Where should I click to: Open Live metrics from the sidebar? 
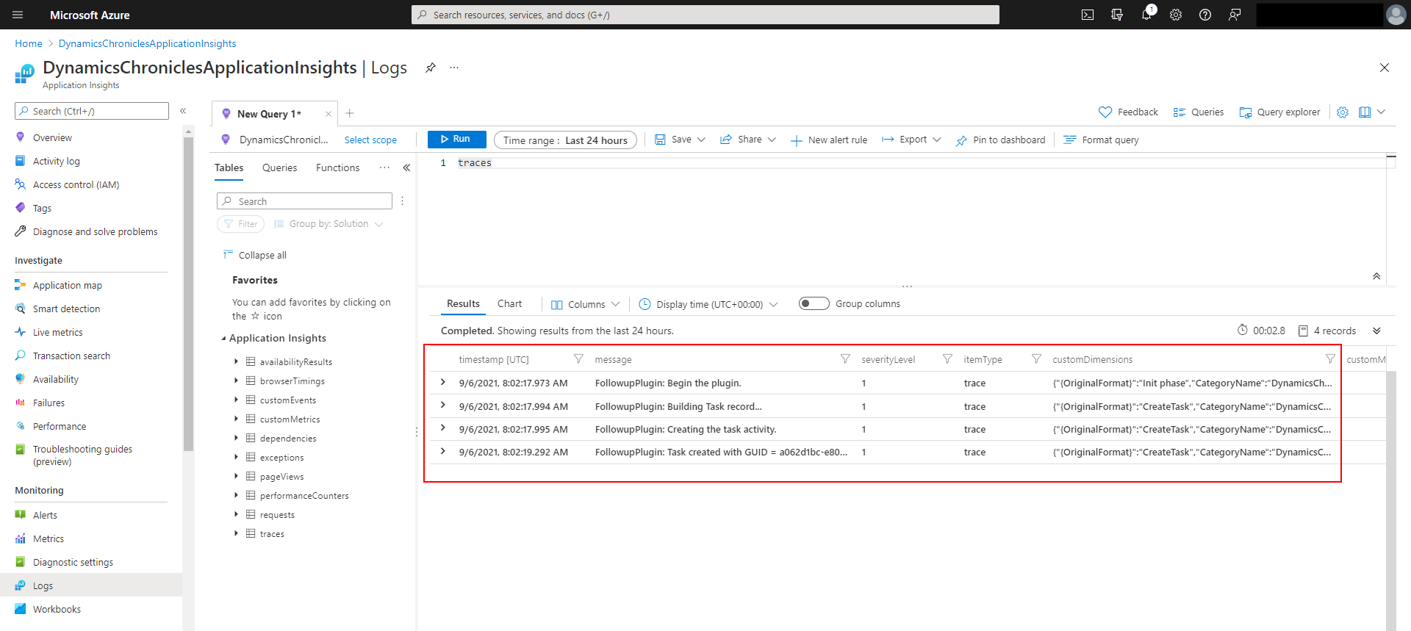tap(57, 332)
